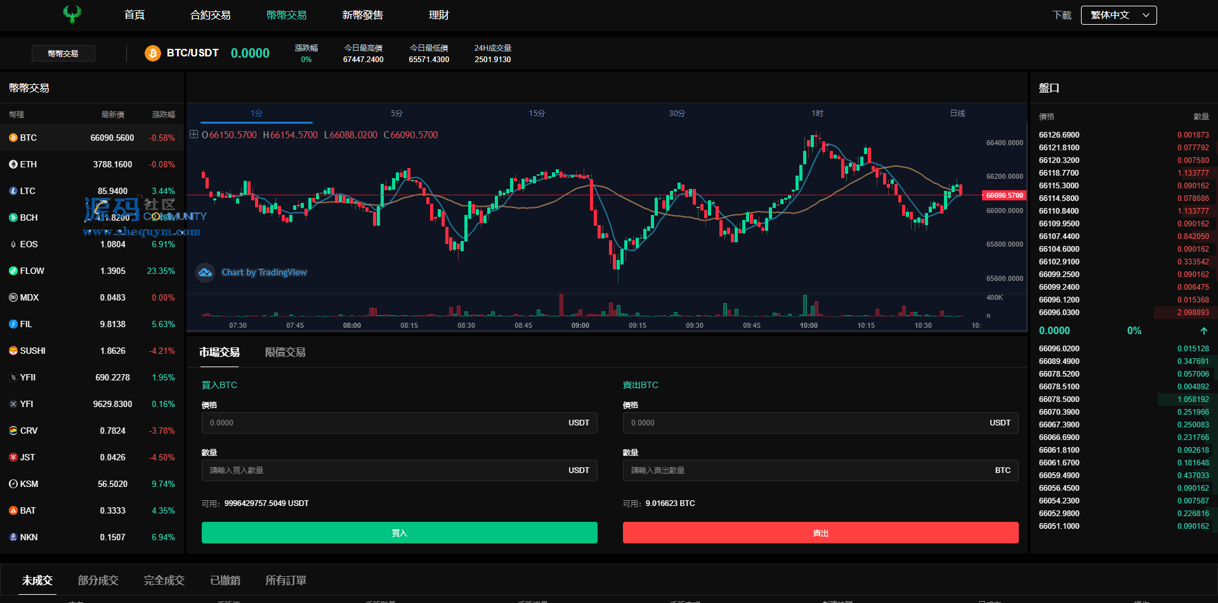1218x603 pixels.
Task: Select the 5分 chart interval tab
Action: [x=396, y=113]
